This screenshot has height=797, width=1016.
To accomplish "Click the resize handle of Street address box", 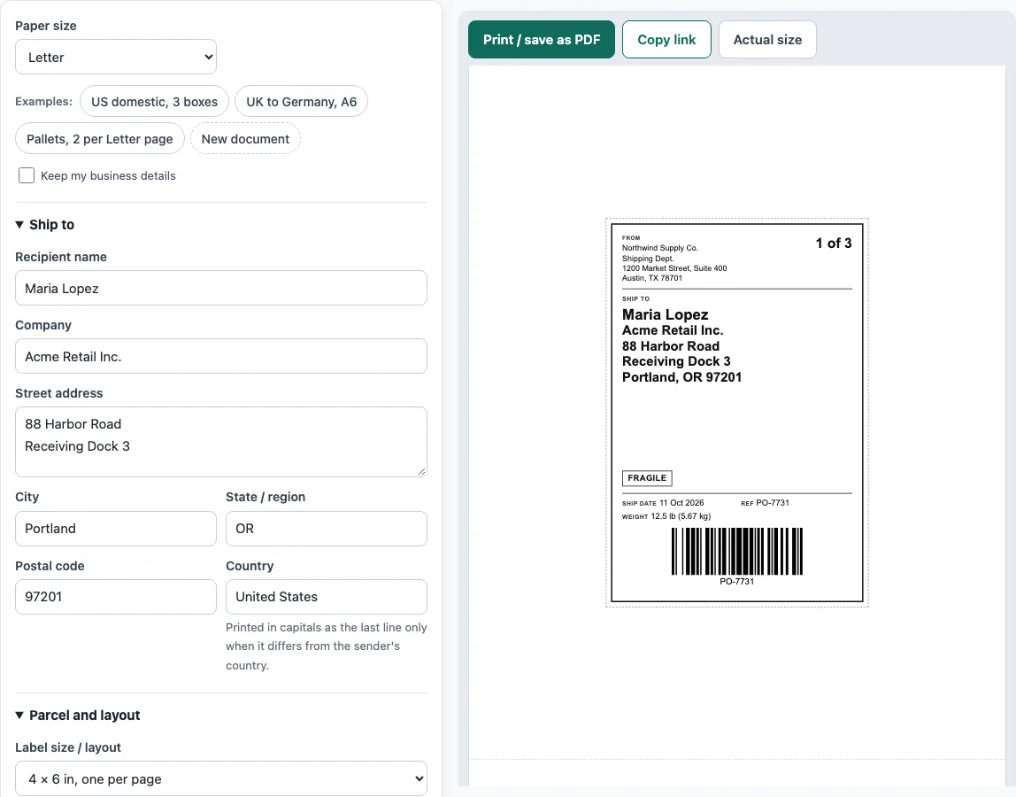I will point(422,472).
